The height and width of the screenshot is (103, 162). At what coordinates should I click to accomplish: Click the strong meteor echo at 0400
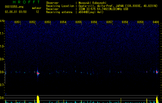(157, 72)
